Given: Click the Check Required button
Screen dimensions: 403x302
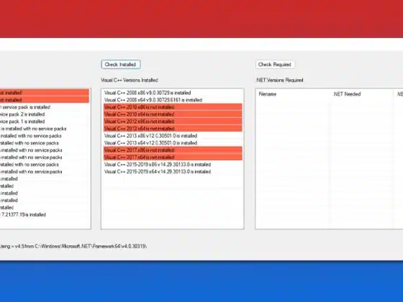Looking at the screenshot, I should click(x=275, y=65).
